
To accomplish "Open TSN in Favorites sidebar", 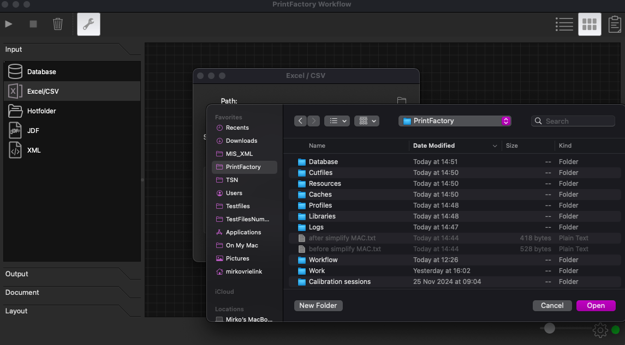I will [245, 180].
